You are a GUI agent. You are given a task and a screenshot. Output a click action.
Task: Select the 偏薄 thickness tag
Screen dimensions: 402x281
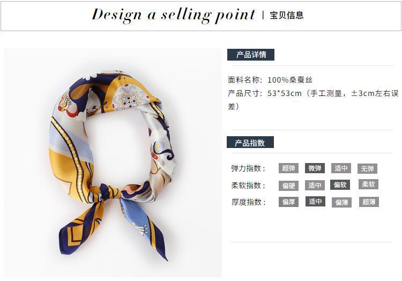(341, 202)
